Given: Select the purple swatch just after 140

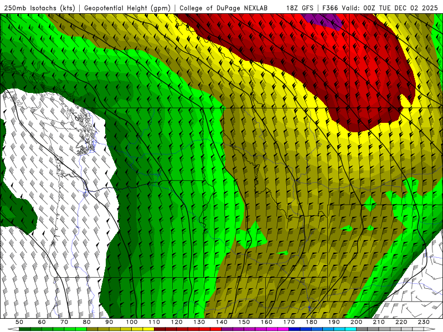Looking at the screenshot, I should pos(227,329).
